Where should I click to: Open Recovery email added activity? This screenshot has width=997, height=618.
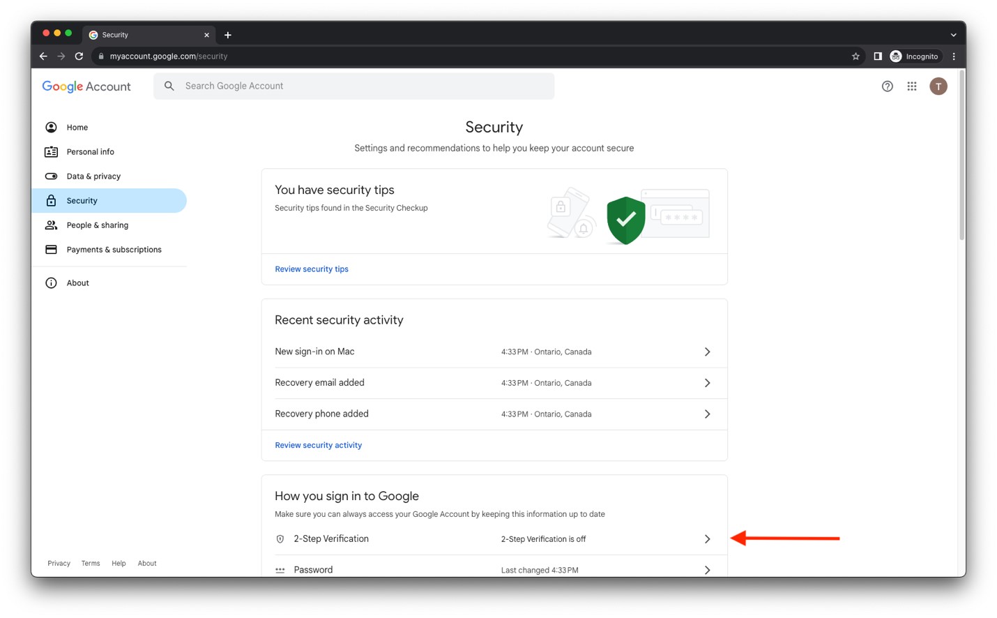coord(494,383)
